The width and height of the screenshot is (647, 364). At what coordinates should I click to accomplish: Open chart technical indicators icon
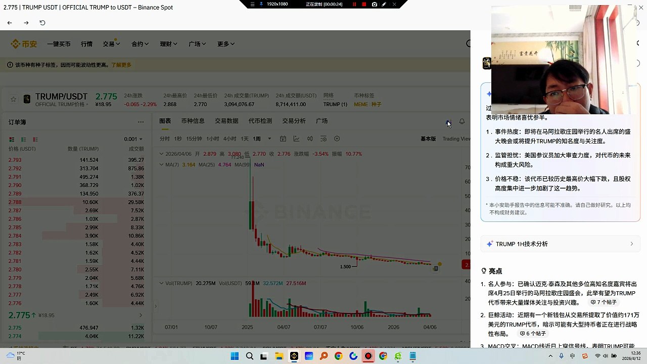[x=296, y=139]
